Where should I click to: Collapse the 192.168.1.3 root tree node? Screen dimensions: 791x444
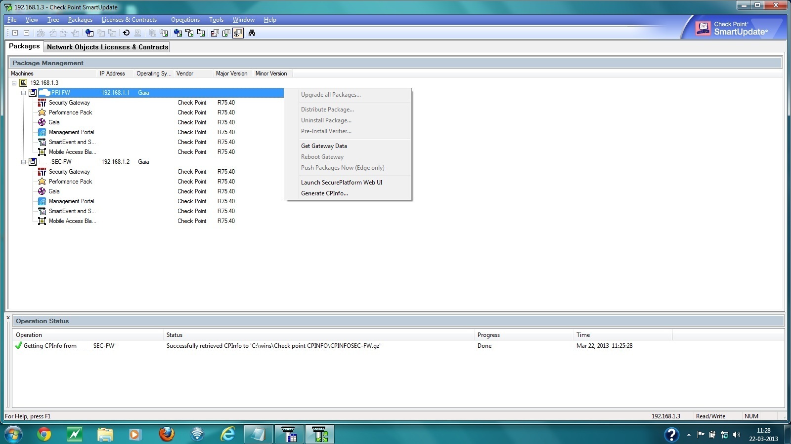click(14, 83)
